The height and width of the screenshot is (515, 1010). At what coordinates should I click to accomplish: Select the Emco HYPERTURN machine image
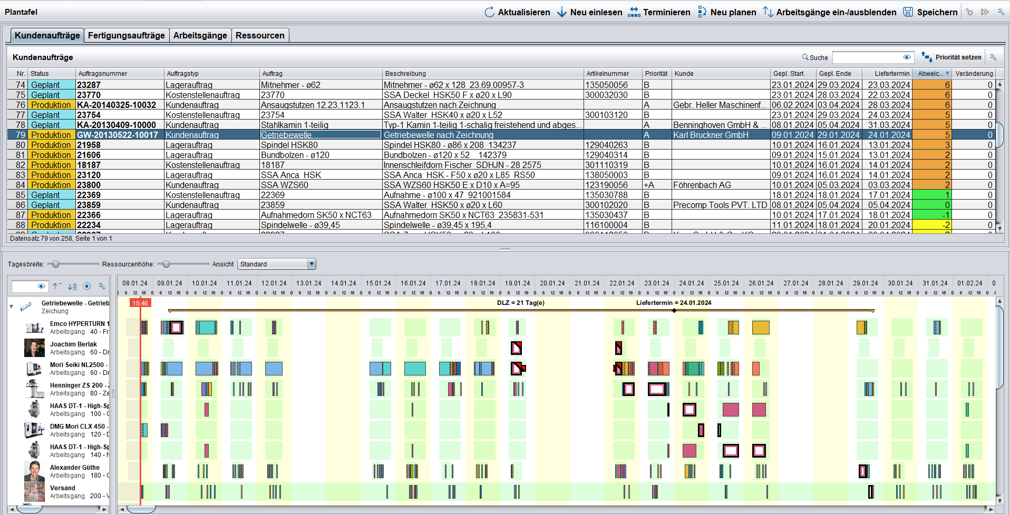(35, 328)
